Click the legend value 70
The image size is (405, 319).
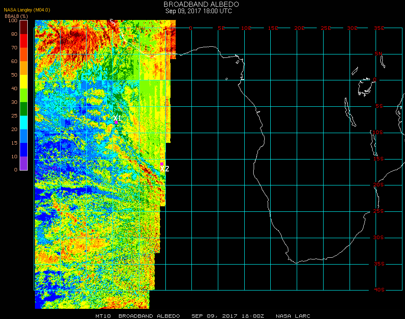click(14, 48)
